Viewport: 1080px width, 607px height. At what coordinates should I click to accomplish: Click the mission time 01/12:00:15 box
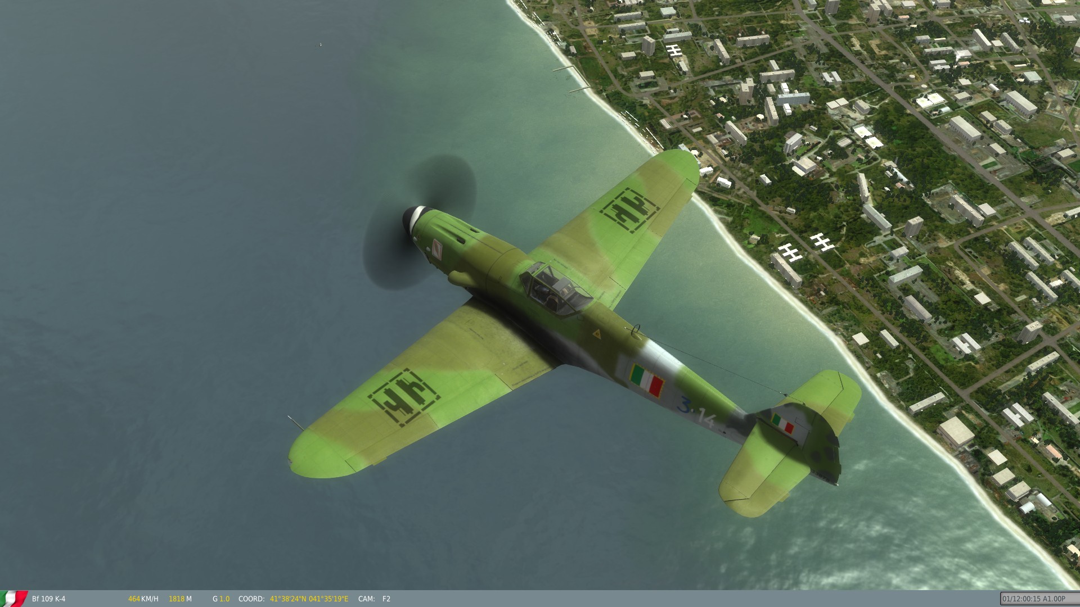(x=1033, y=599)
